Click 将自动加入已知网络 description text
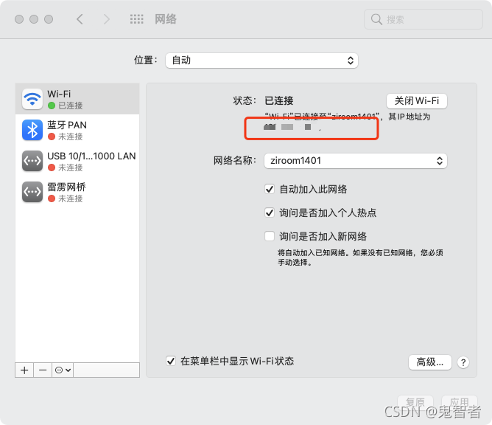Image resolution: width=492 pixels, height=425 pixels. point(360,258)
